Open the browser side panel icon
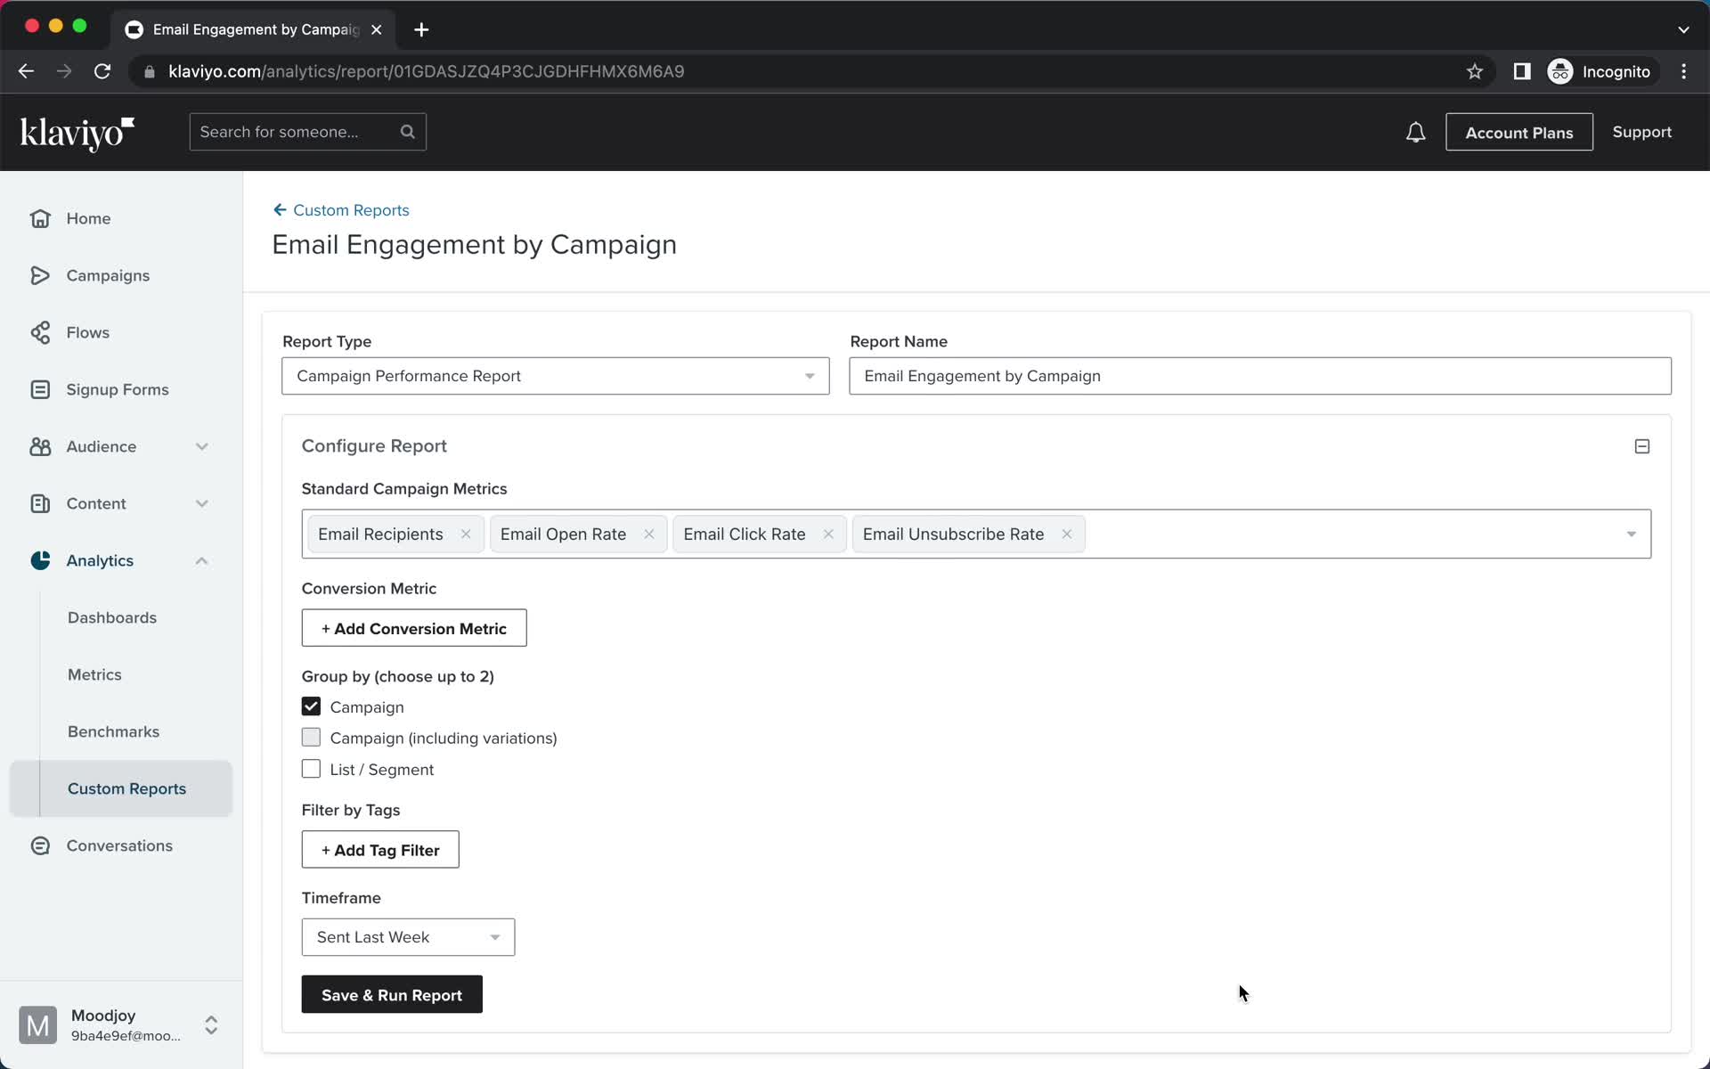Image resolution: width=1710 pixels, height=1069 pixels. point(1522,71)
